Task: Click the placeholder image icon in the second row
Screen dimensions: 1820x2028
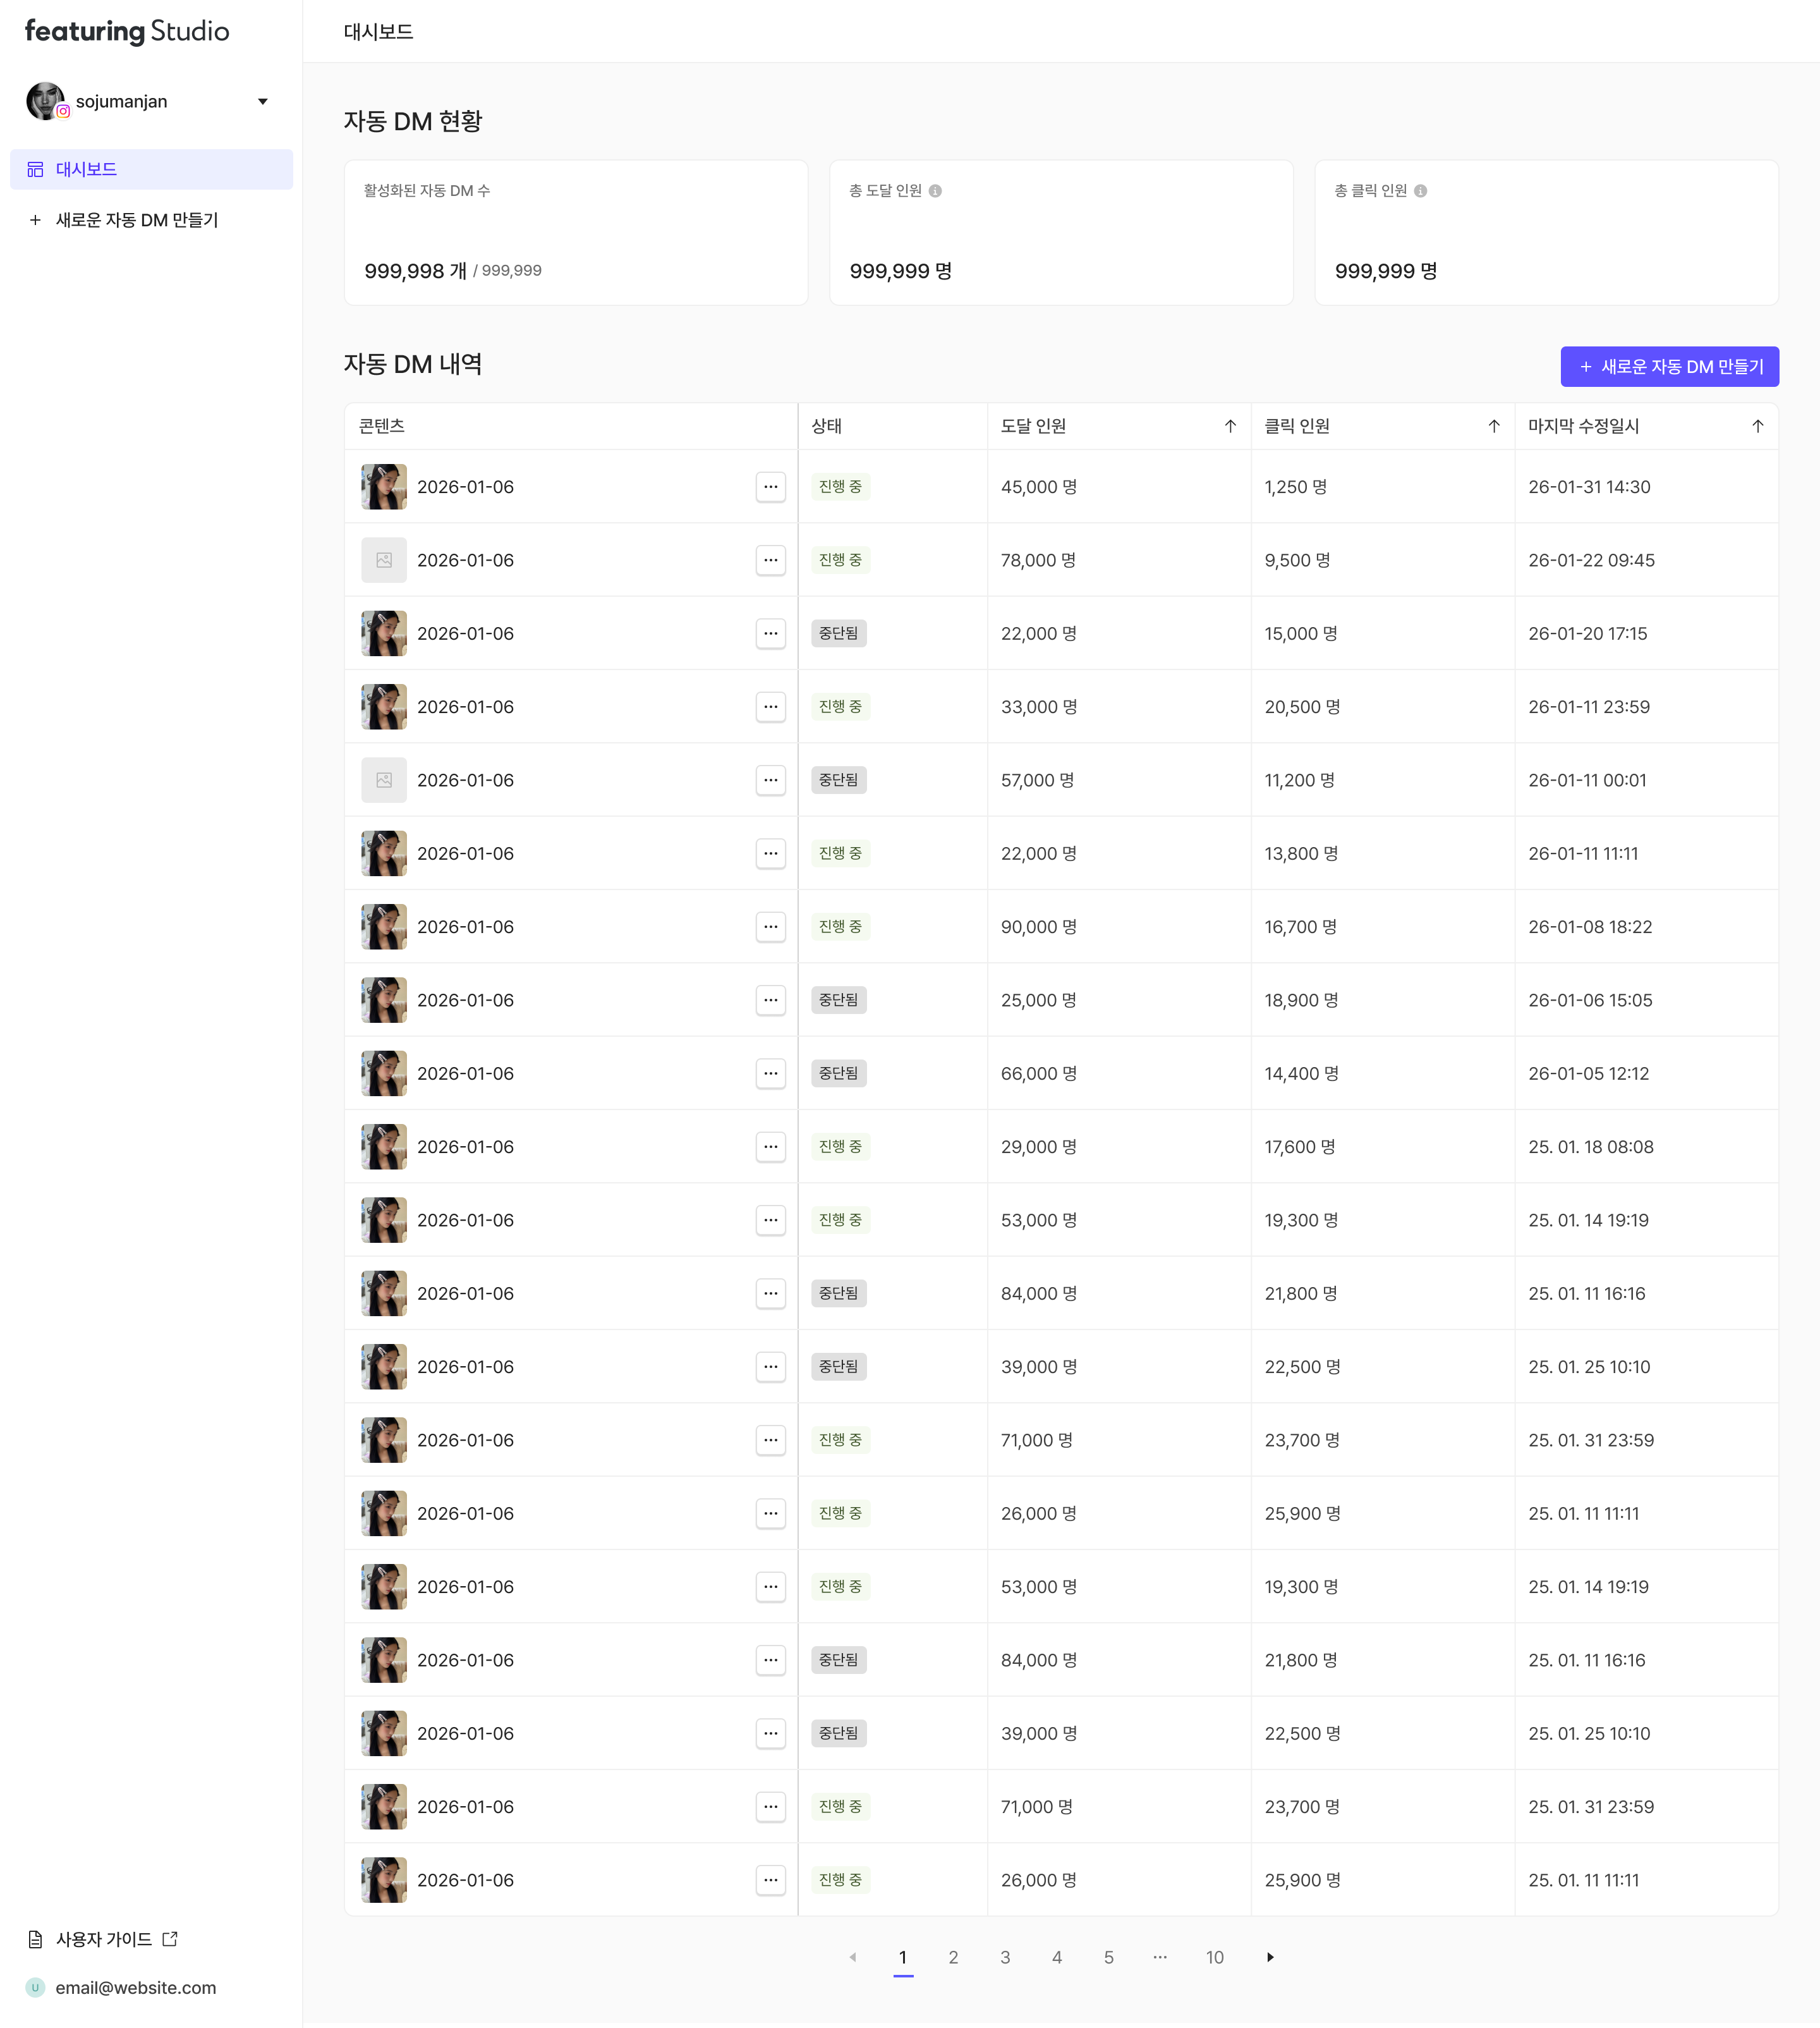Action: tap(384, 560)
